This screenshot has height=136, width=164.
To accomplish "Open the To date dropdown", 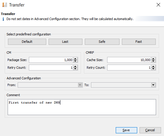I will (153, 85).
